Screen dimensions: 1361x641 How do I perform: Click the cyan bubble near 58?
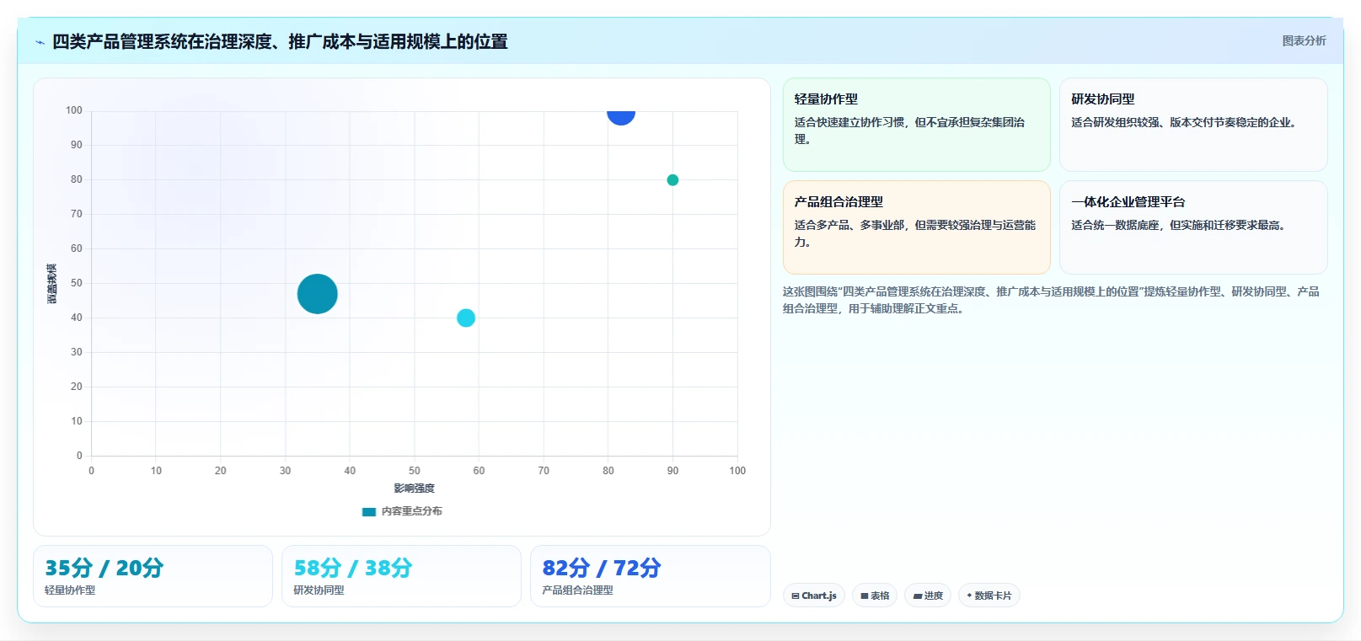[466, 318]
